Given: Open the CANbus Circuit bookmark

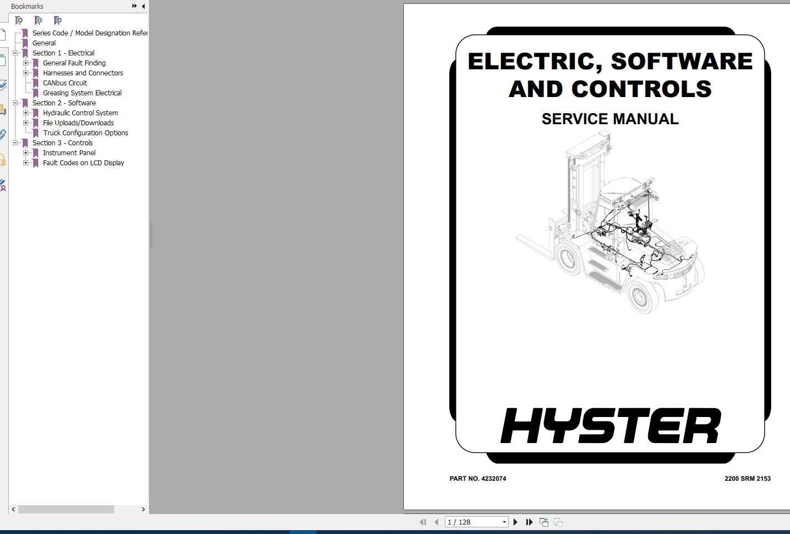Looking at the screenshot, I should [65, 83].
